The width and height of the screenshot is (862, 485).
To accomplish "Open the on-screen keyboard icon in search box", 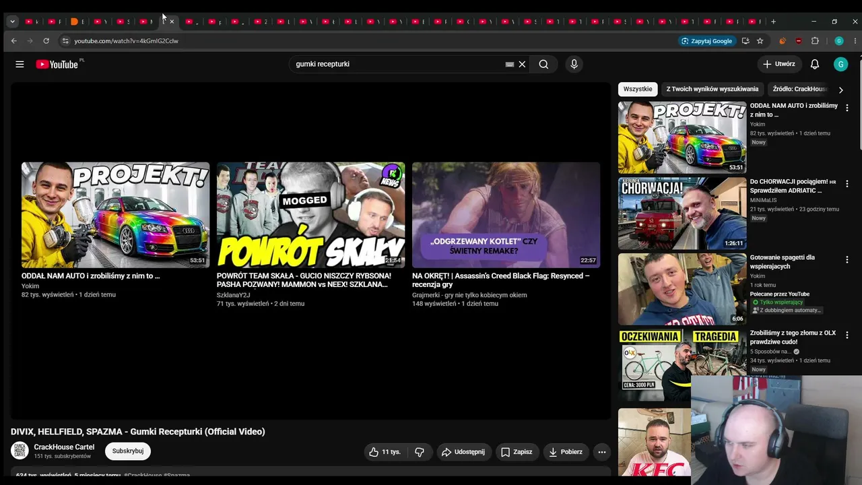I will (510, 64).
